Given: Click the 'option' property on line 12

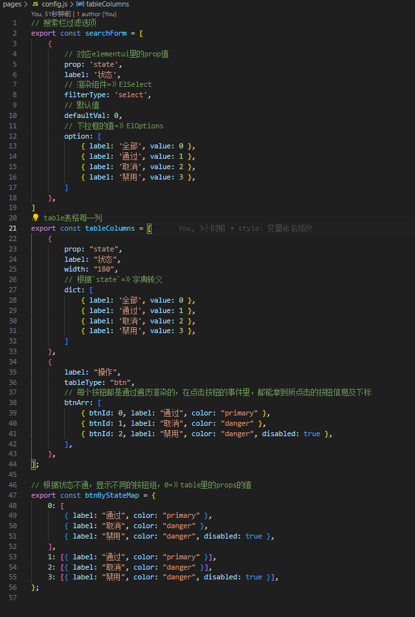Looking at the screenshot, I should pyautogui.click(x=77, y=136).
